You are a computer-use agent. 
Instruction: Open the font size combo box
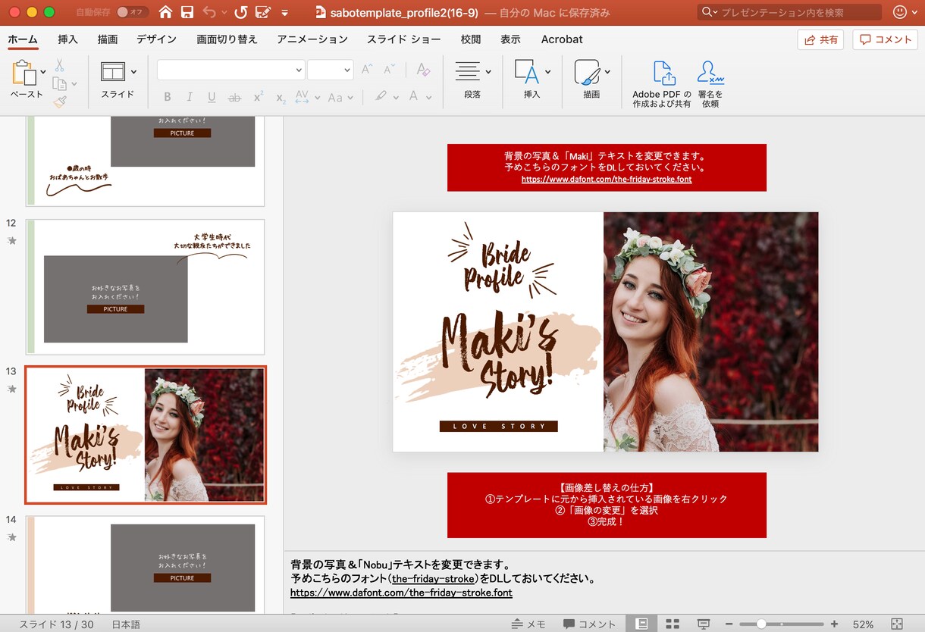[330, 70]
